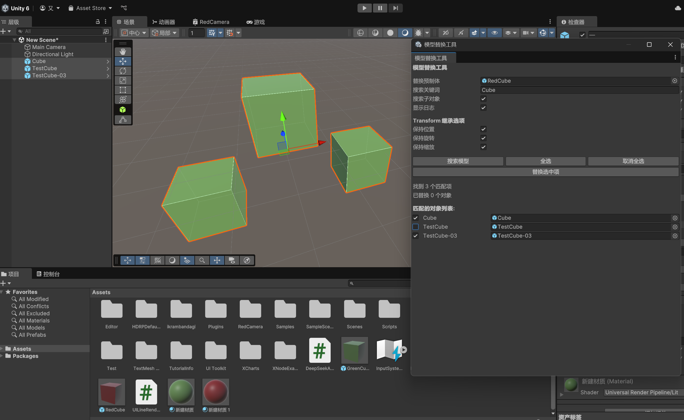Click the 替换选中项 button
The height and width of the screenshot is (420, 684).
545,172
